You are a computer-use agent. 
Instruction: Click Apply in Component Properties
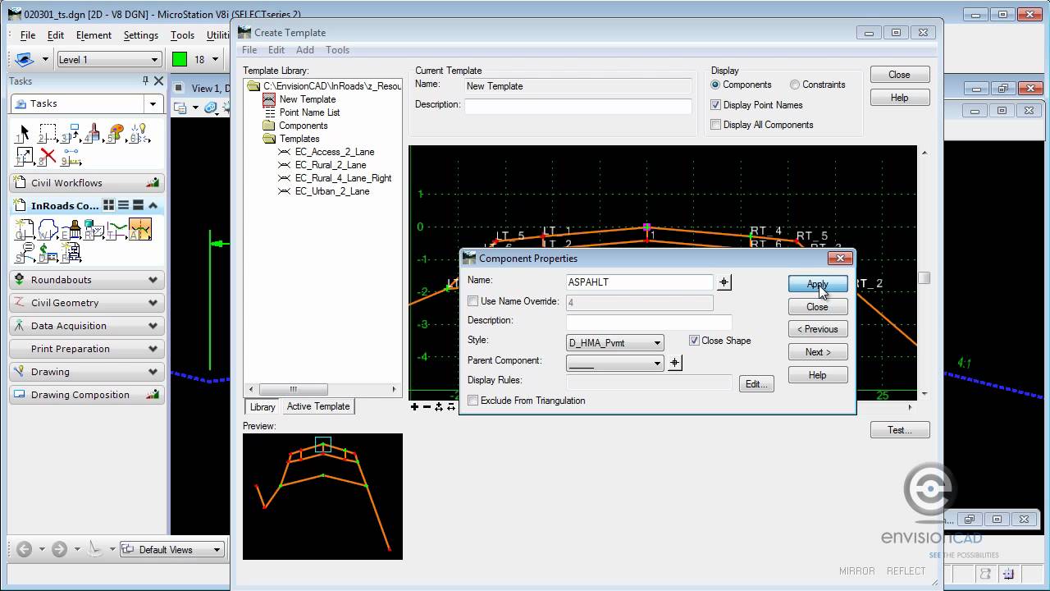pyautogui.click(x=818, y=284)
